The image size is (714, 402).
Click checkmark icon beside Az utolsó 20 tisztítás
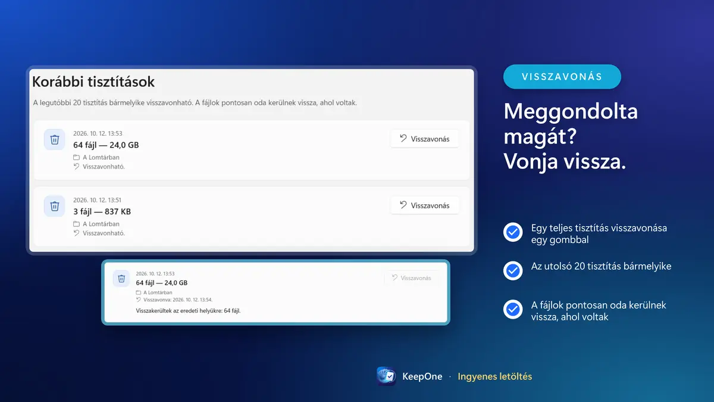(513, 270)
